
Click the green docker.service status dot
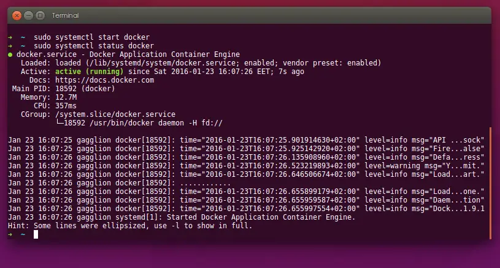click(10, 54)
